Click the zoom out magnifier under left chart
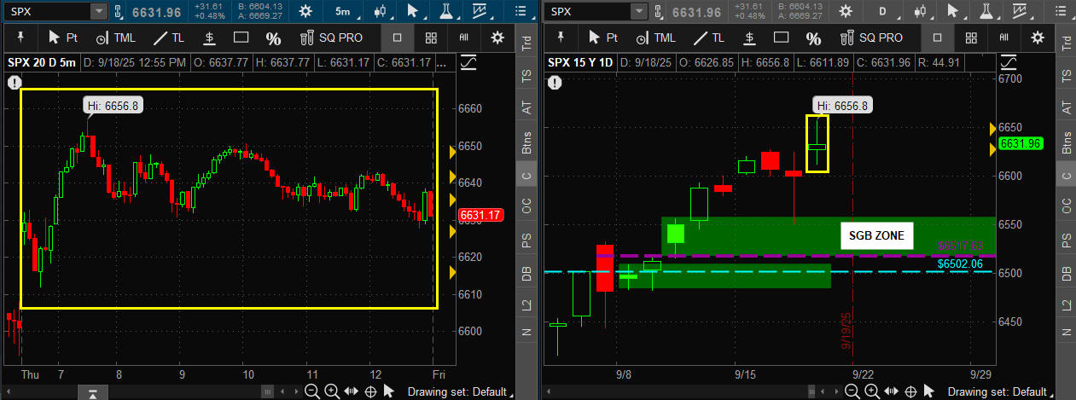The height and width of the screenshot is (400, 1076). coord(311,391)
